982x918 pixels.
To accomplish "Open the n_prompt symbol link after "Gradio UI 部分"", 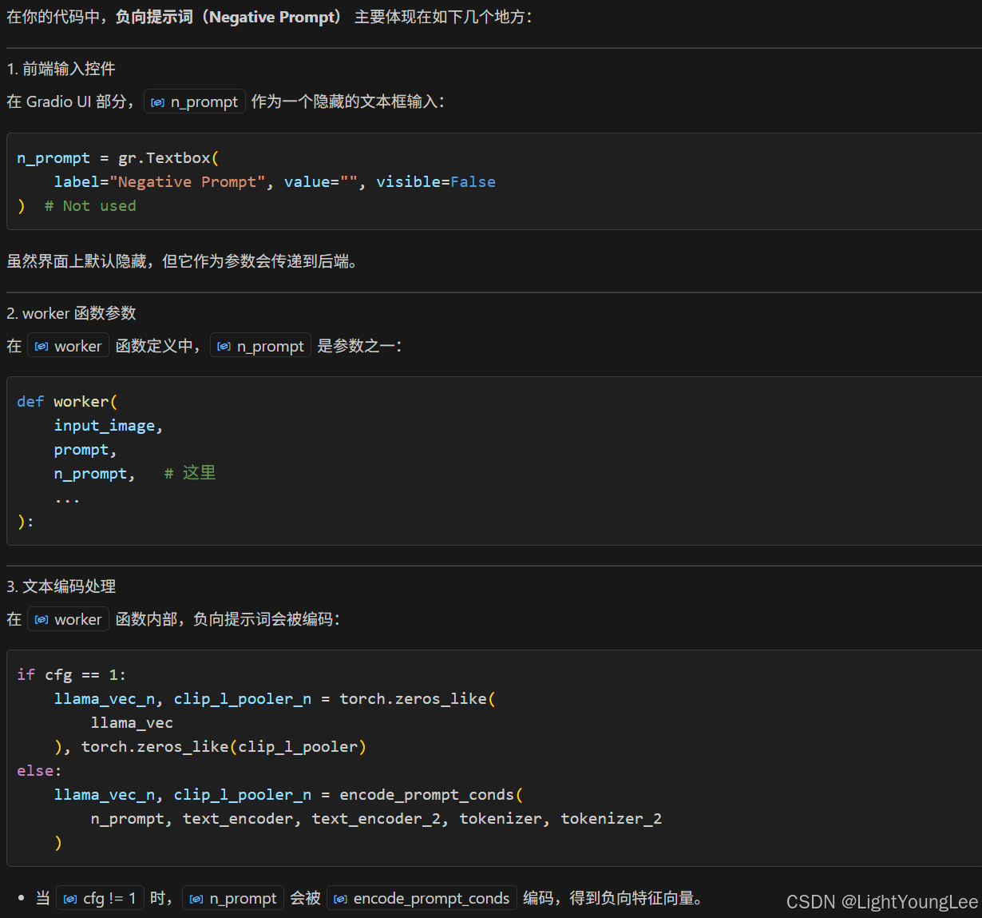I will (x=194, y=102).
